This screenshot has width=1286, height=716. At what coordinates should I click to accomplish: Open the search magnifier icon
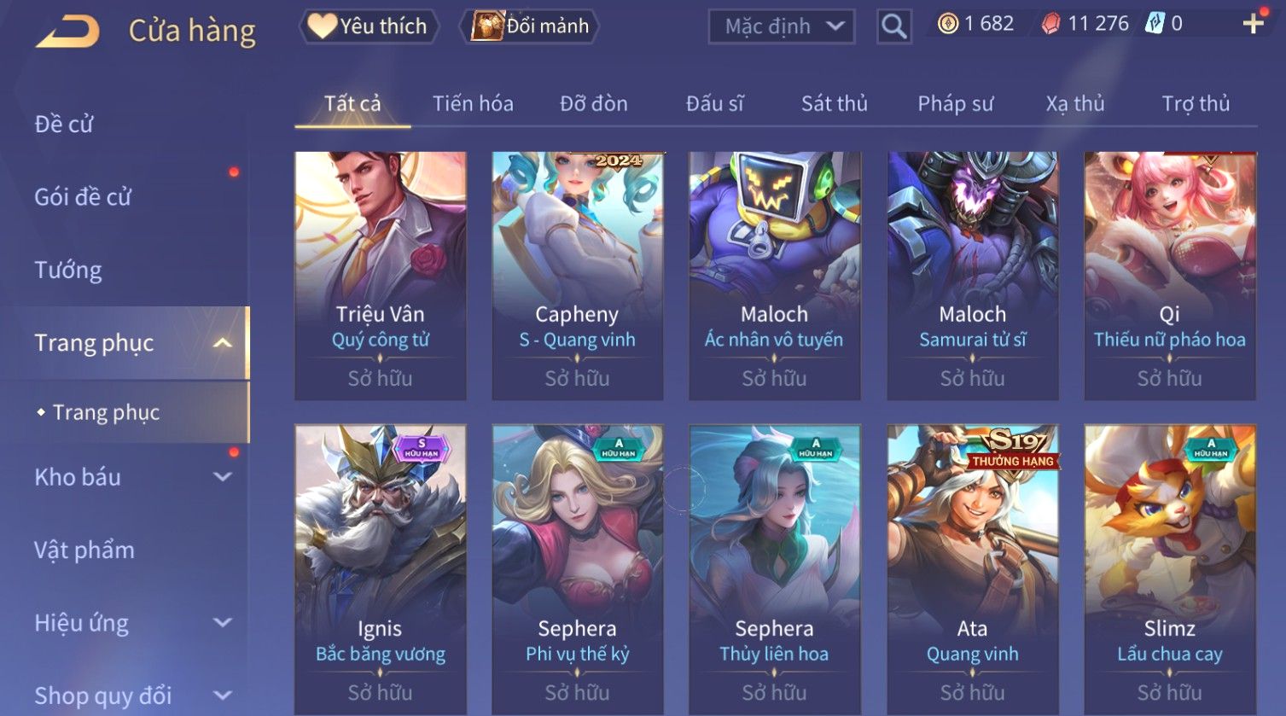point(893,26)
